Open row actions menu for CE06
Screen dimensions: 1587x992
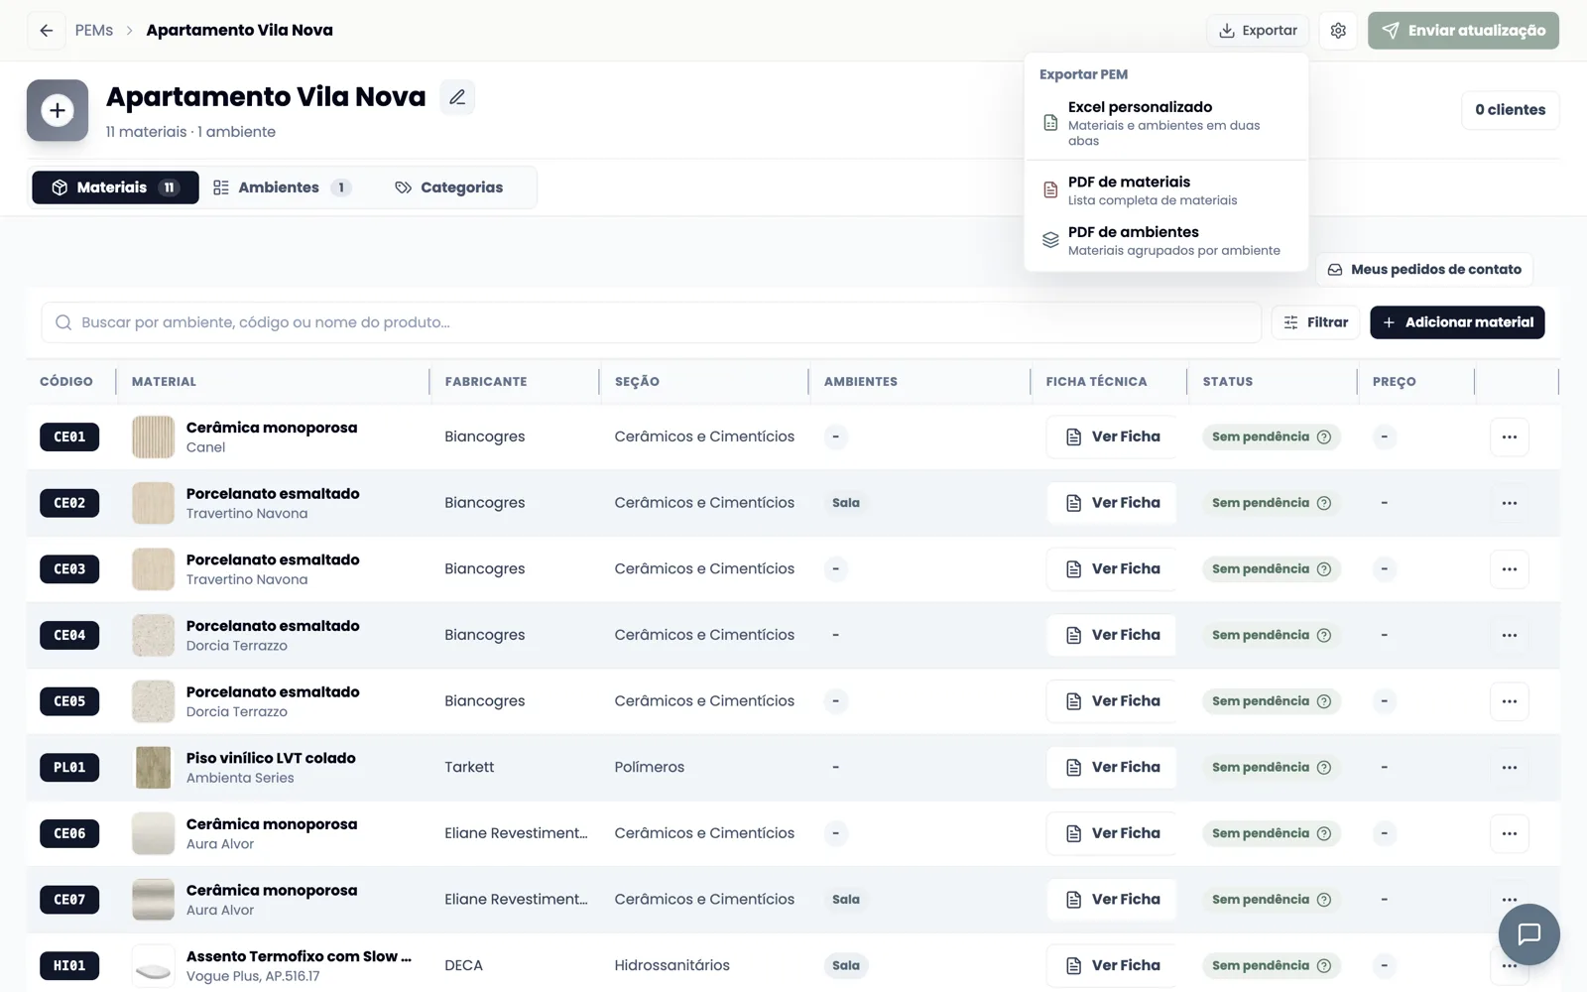click(1509, 833)
